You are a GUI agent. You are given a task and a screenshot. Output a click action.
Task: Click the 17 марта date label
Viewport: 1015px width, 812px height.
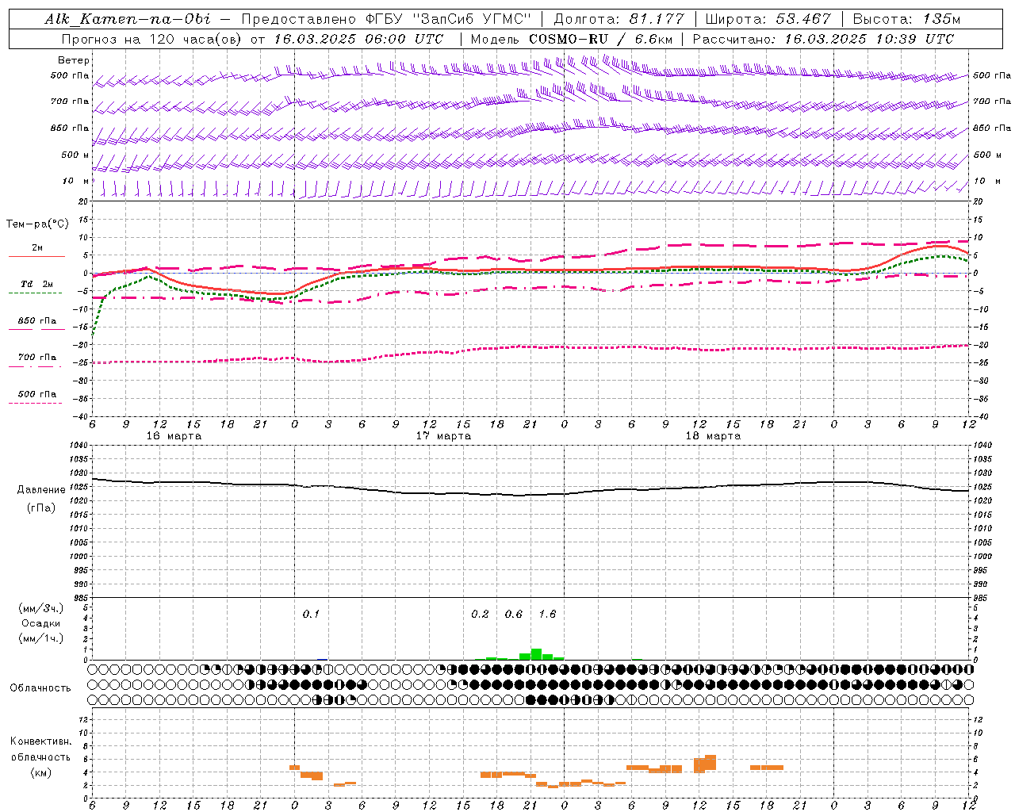(443, 436)
